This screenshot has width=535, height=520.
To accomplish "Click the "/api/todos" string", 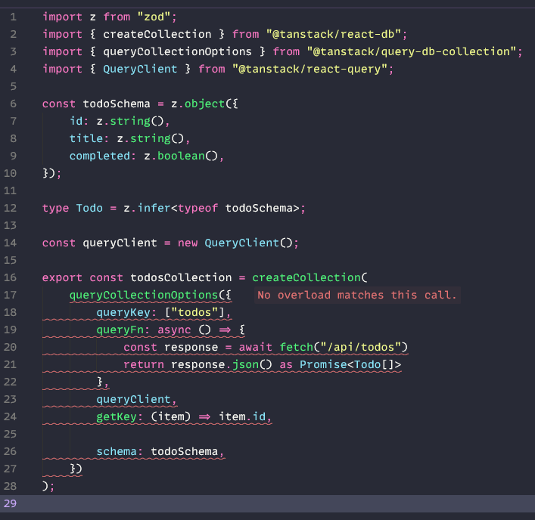I will pos(360,347).
